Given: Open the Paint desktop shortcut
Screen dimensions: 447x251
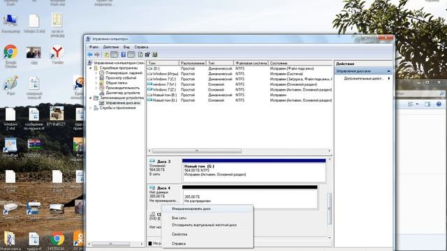Looking at the screenshot, I should pyautogui.click(x=10, y=85).
